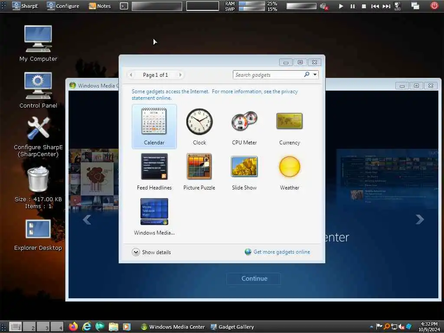Viewport: 444px width, 333px height.
Task: Select the CPU Meter gadget
Action: pos(245,126)
